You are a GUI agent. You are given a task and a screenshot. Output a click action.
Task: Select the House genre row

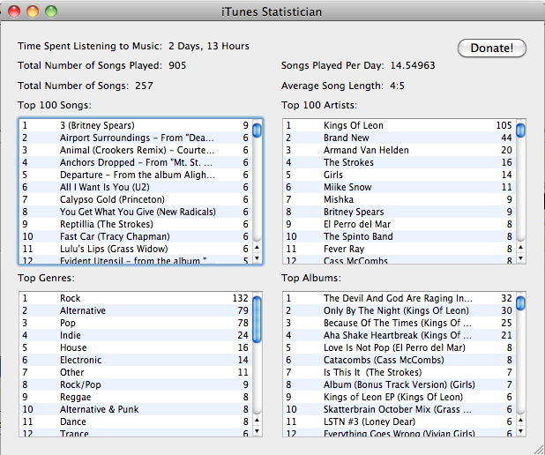point(136,347)
